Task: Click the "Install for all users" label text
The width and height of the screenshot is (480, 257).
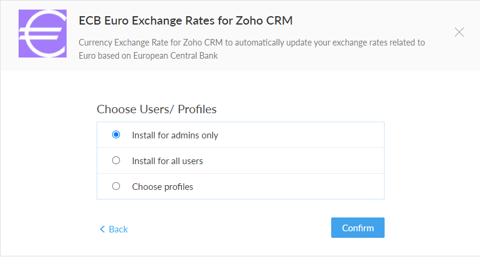Action: tap(167, 161)
